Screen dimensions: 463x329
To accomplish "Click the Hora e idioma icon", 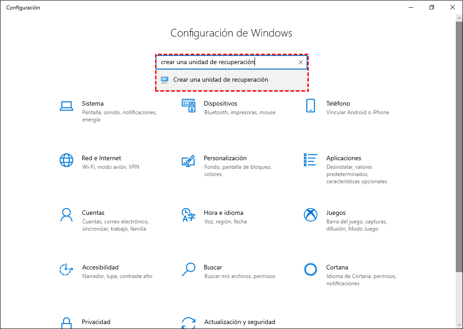I will click(188, 215).
